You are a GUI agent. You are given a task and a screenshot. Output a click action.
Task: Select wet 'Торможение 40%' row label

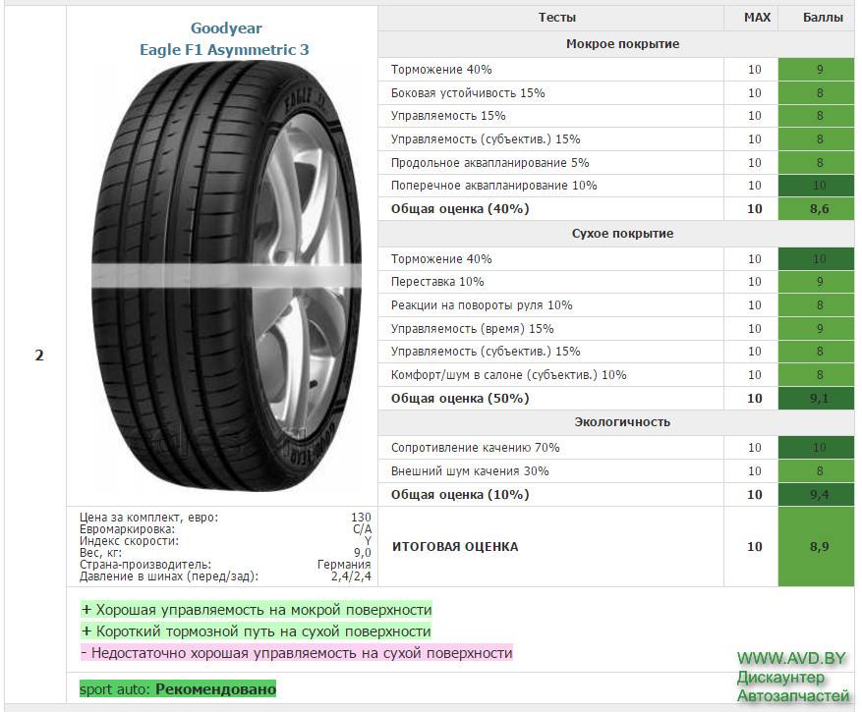click(441, 70)
